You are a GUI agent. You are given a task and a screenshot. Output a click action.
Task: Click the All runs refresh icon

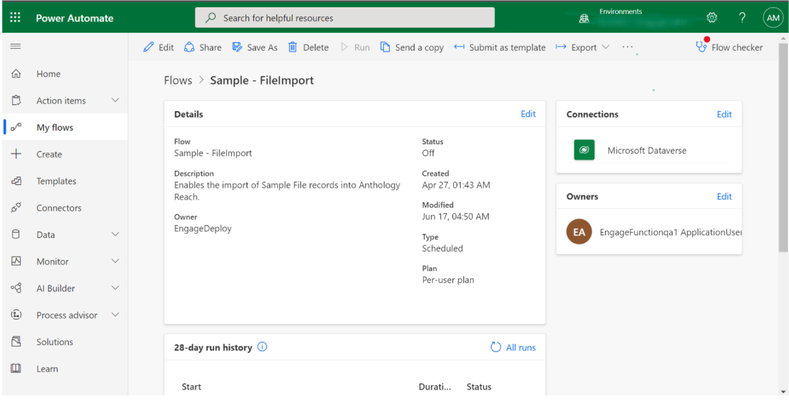click(496, 347)
